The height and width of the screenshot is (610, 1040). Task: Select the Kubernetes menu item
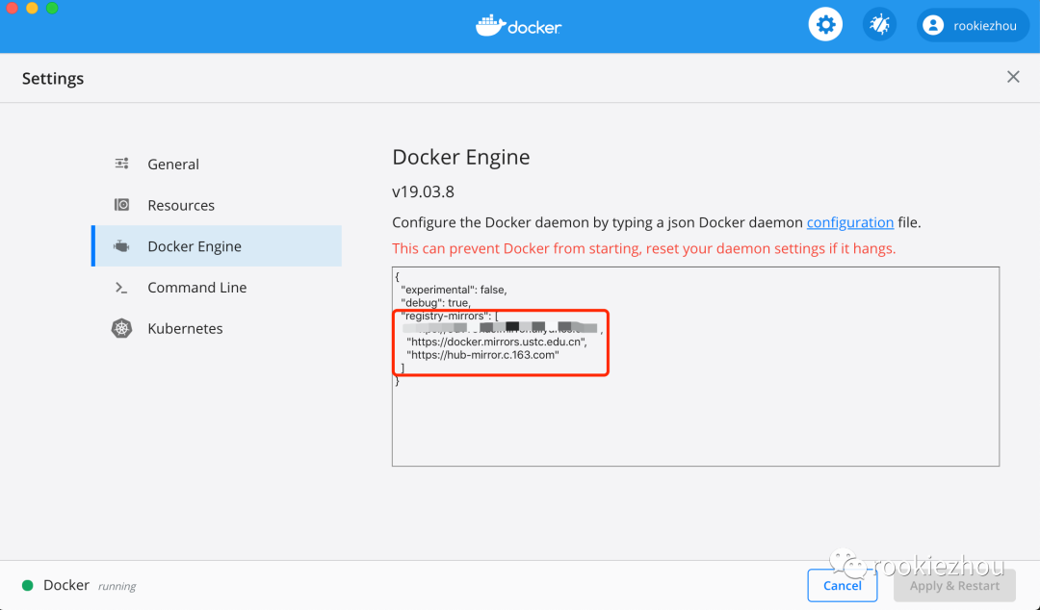pyautogui.click(x=185, y=328)
